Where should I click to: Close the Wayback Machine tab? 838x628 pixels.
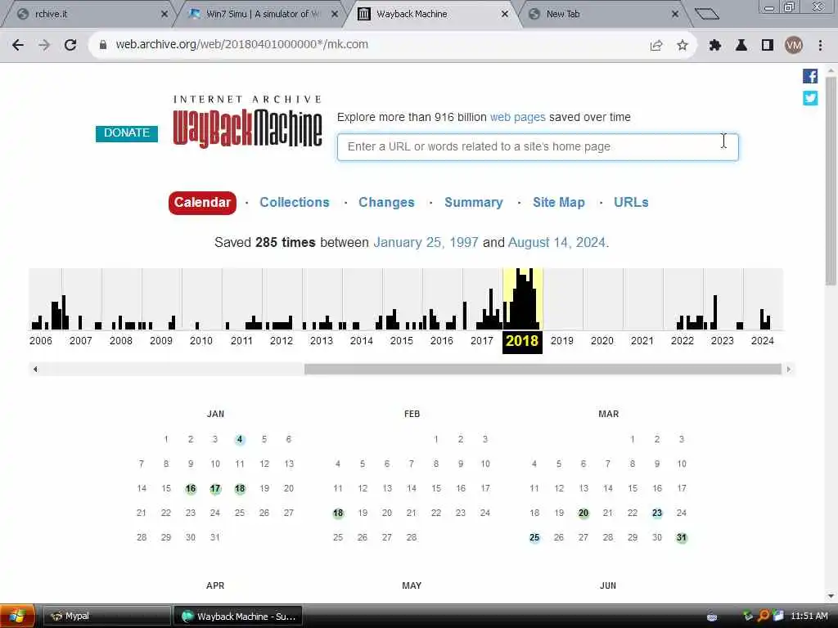pos(504,14)
